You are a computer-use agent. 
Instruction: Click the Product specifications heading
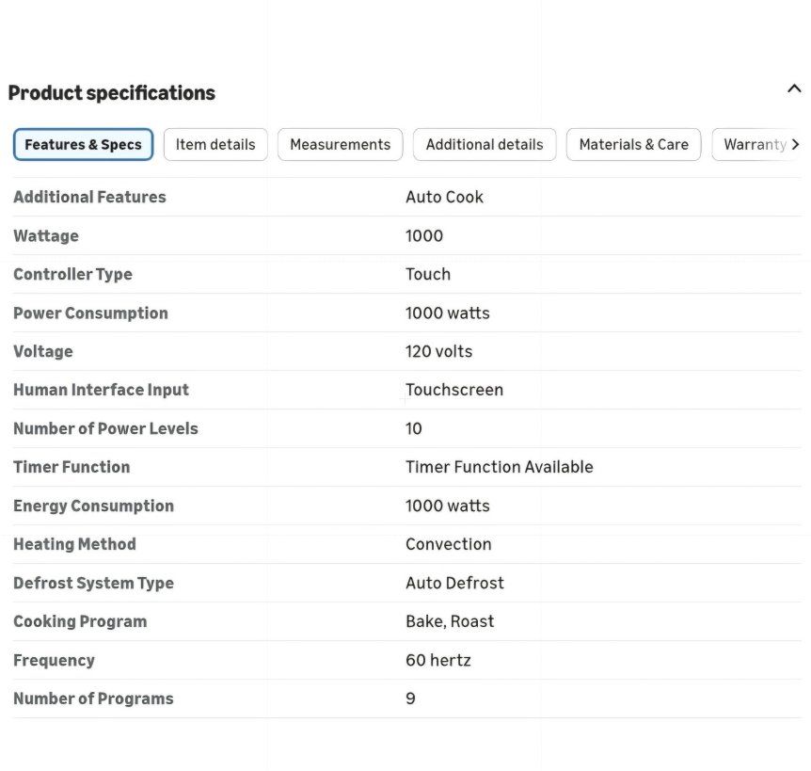click(112, 93)
